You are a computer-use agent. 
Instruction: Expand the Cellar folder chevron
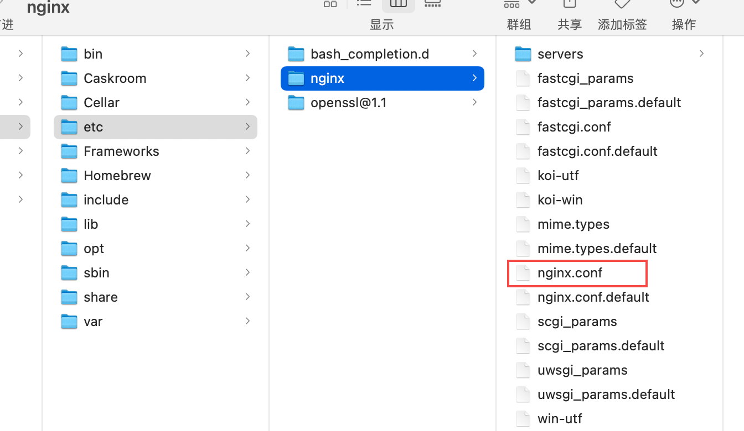[x=247, y=102]
